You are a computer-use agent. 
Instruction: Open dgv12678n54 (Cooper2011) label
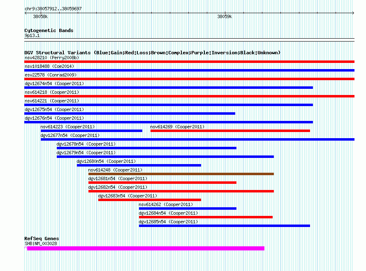click(x=86, y=144)
